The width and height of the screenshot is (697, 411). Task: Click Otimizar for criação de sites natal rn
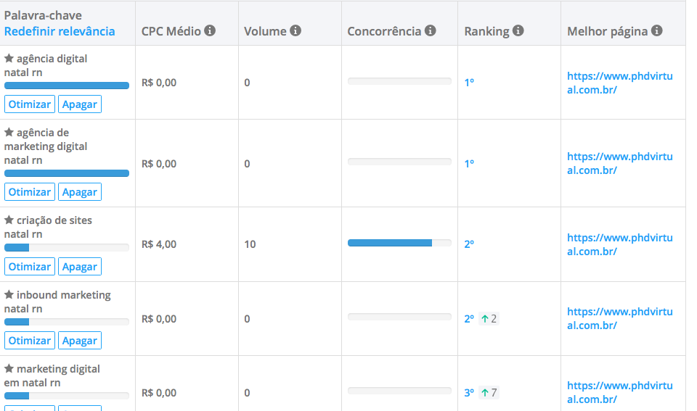(x=30, y=267)
